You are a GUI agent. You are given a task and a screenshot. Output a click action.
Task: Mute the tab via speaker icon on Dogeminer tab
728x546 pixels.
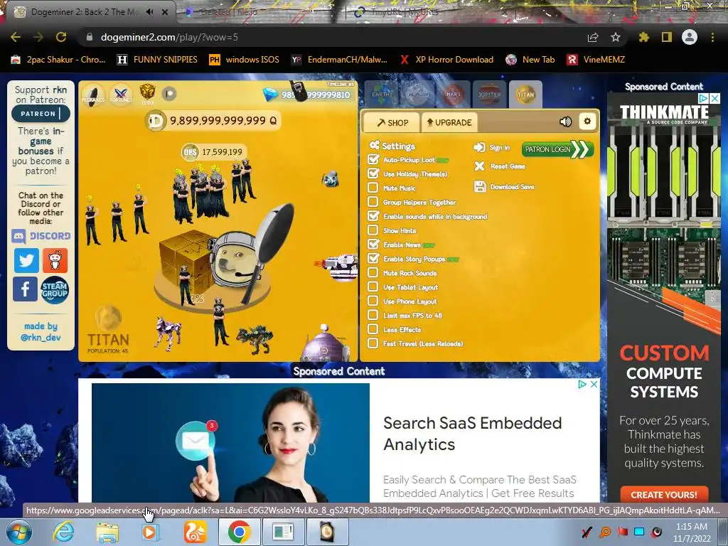pos(149,12)
